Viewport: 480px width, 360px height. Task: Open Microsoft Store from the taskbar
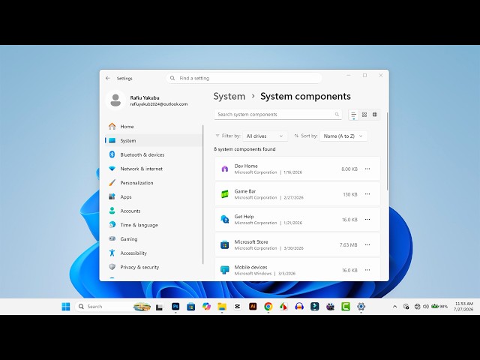pyautogui.click(x=191, y=307)
